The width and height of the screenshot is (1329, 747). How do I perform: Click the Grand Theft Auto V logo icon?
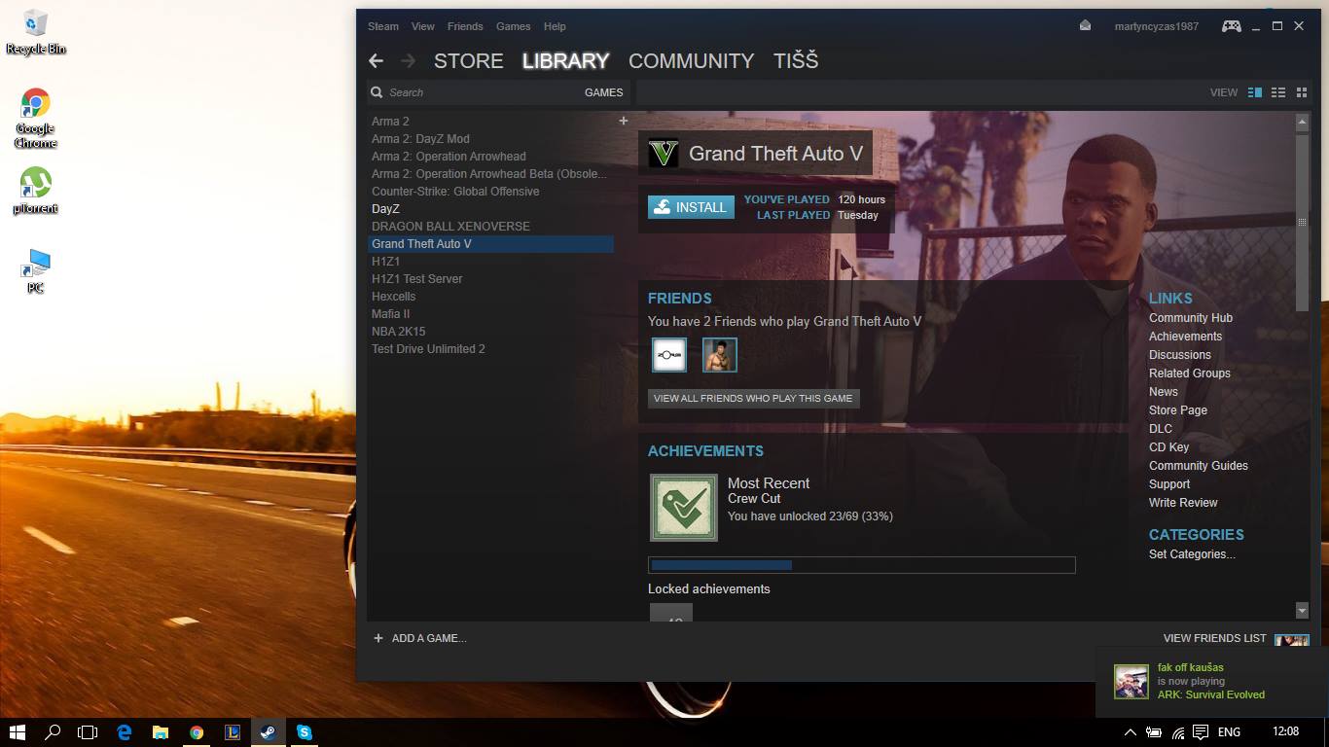click(664, 154)
